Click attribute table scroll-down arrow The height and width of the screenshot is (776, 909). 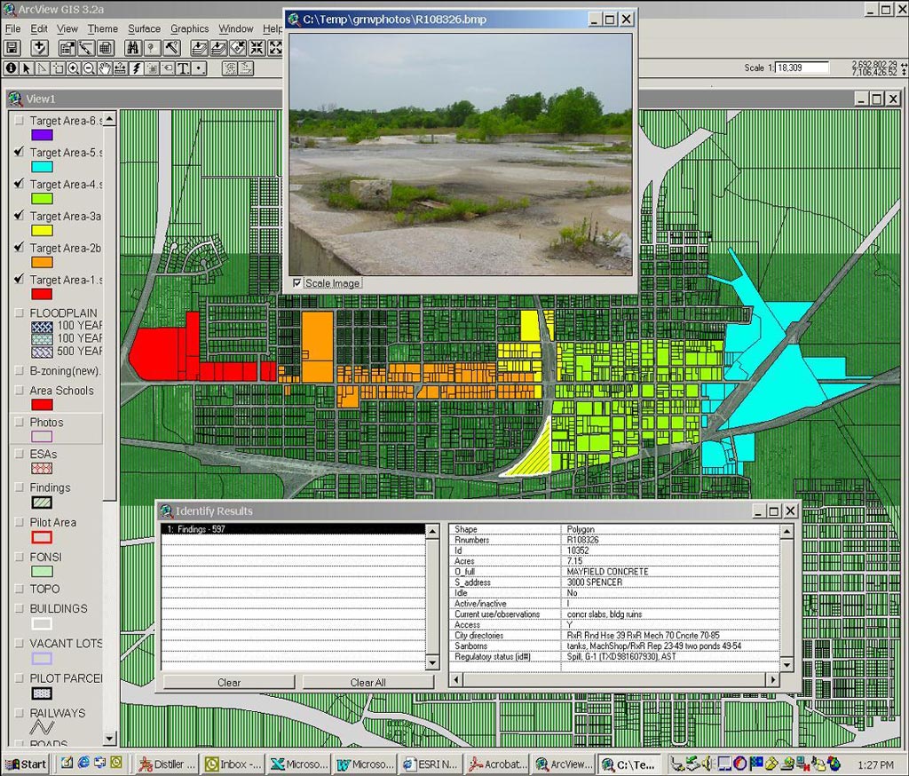[786, 665]
